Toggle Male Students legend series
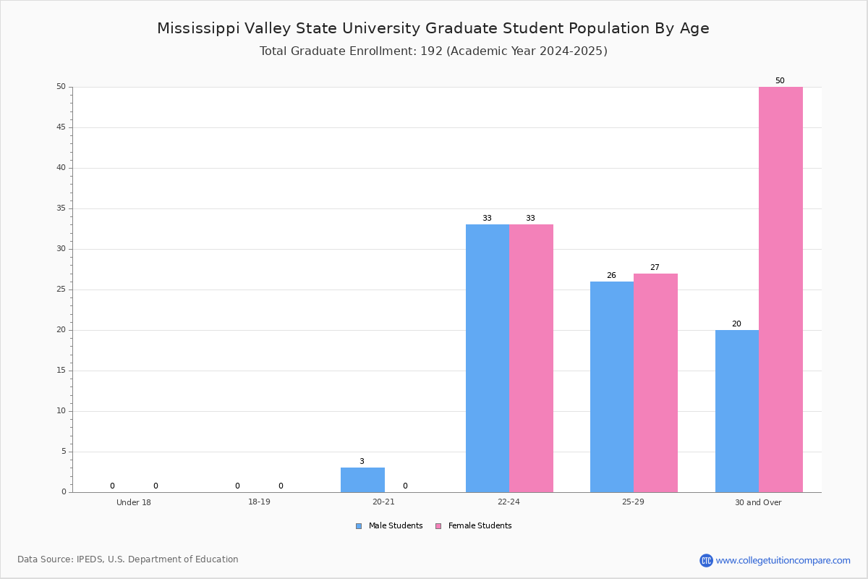 [x=389, y=526]
